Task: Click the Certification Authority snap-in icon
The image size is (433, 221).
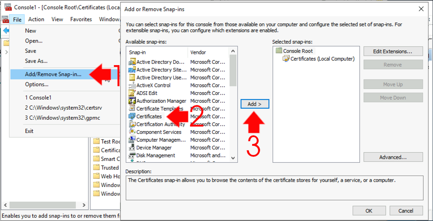Action: pos(132,124)
